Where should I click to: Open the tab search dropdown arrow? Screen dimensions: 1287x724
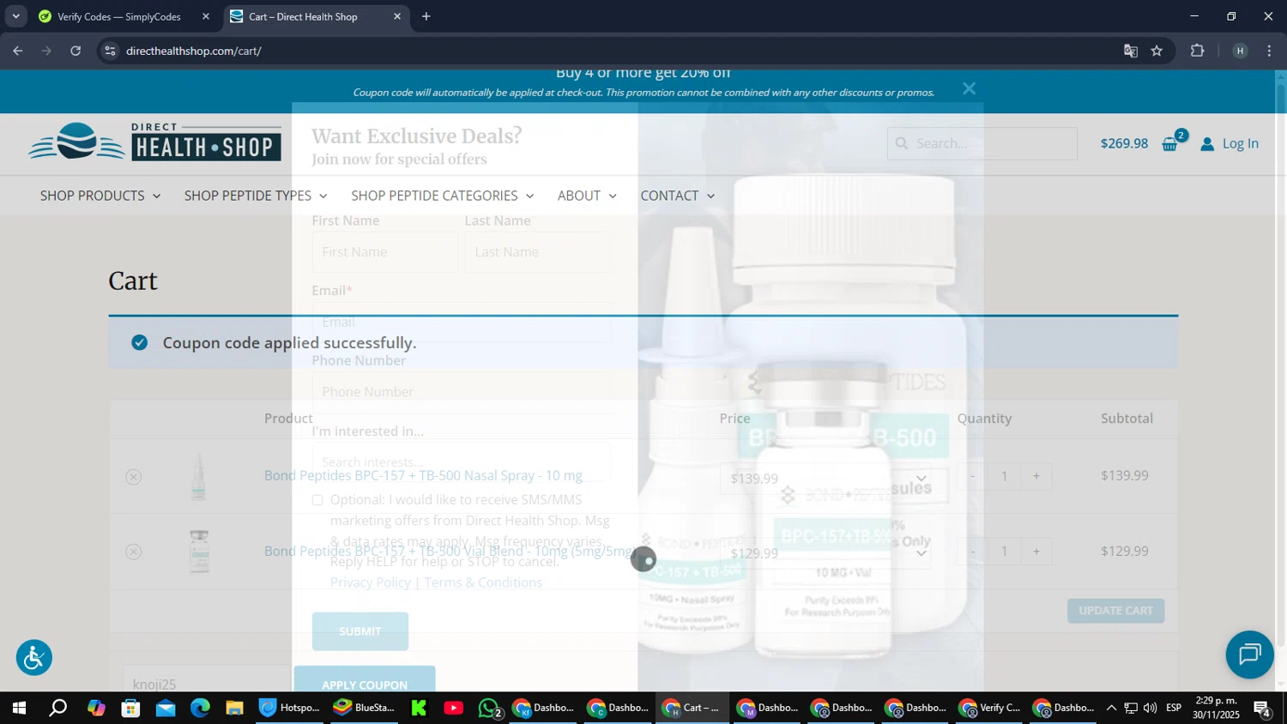15,16
